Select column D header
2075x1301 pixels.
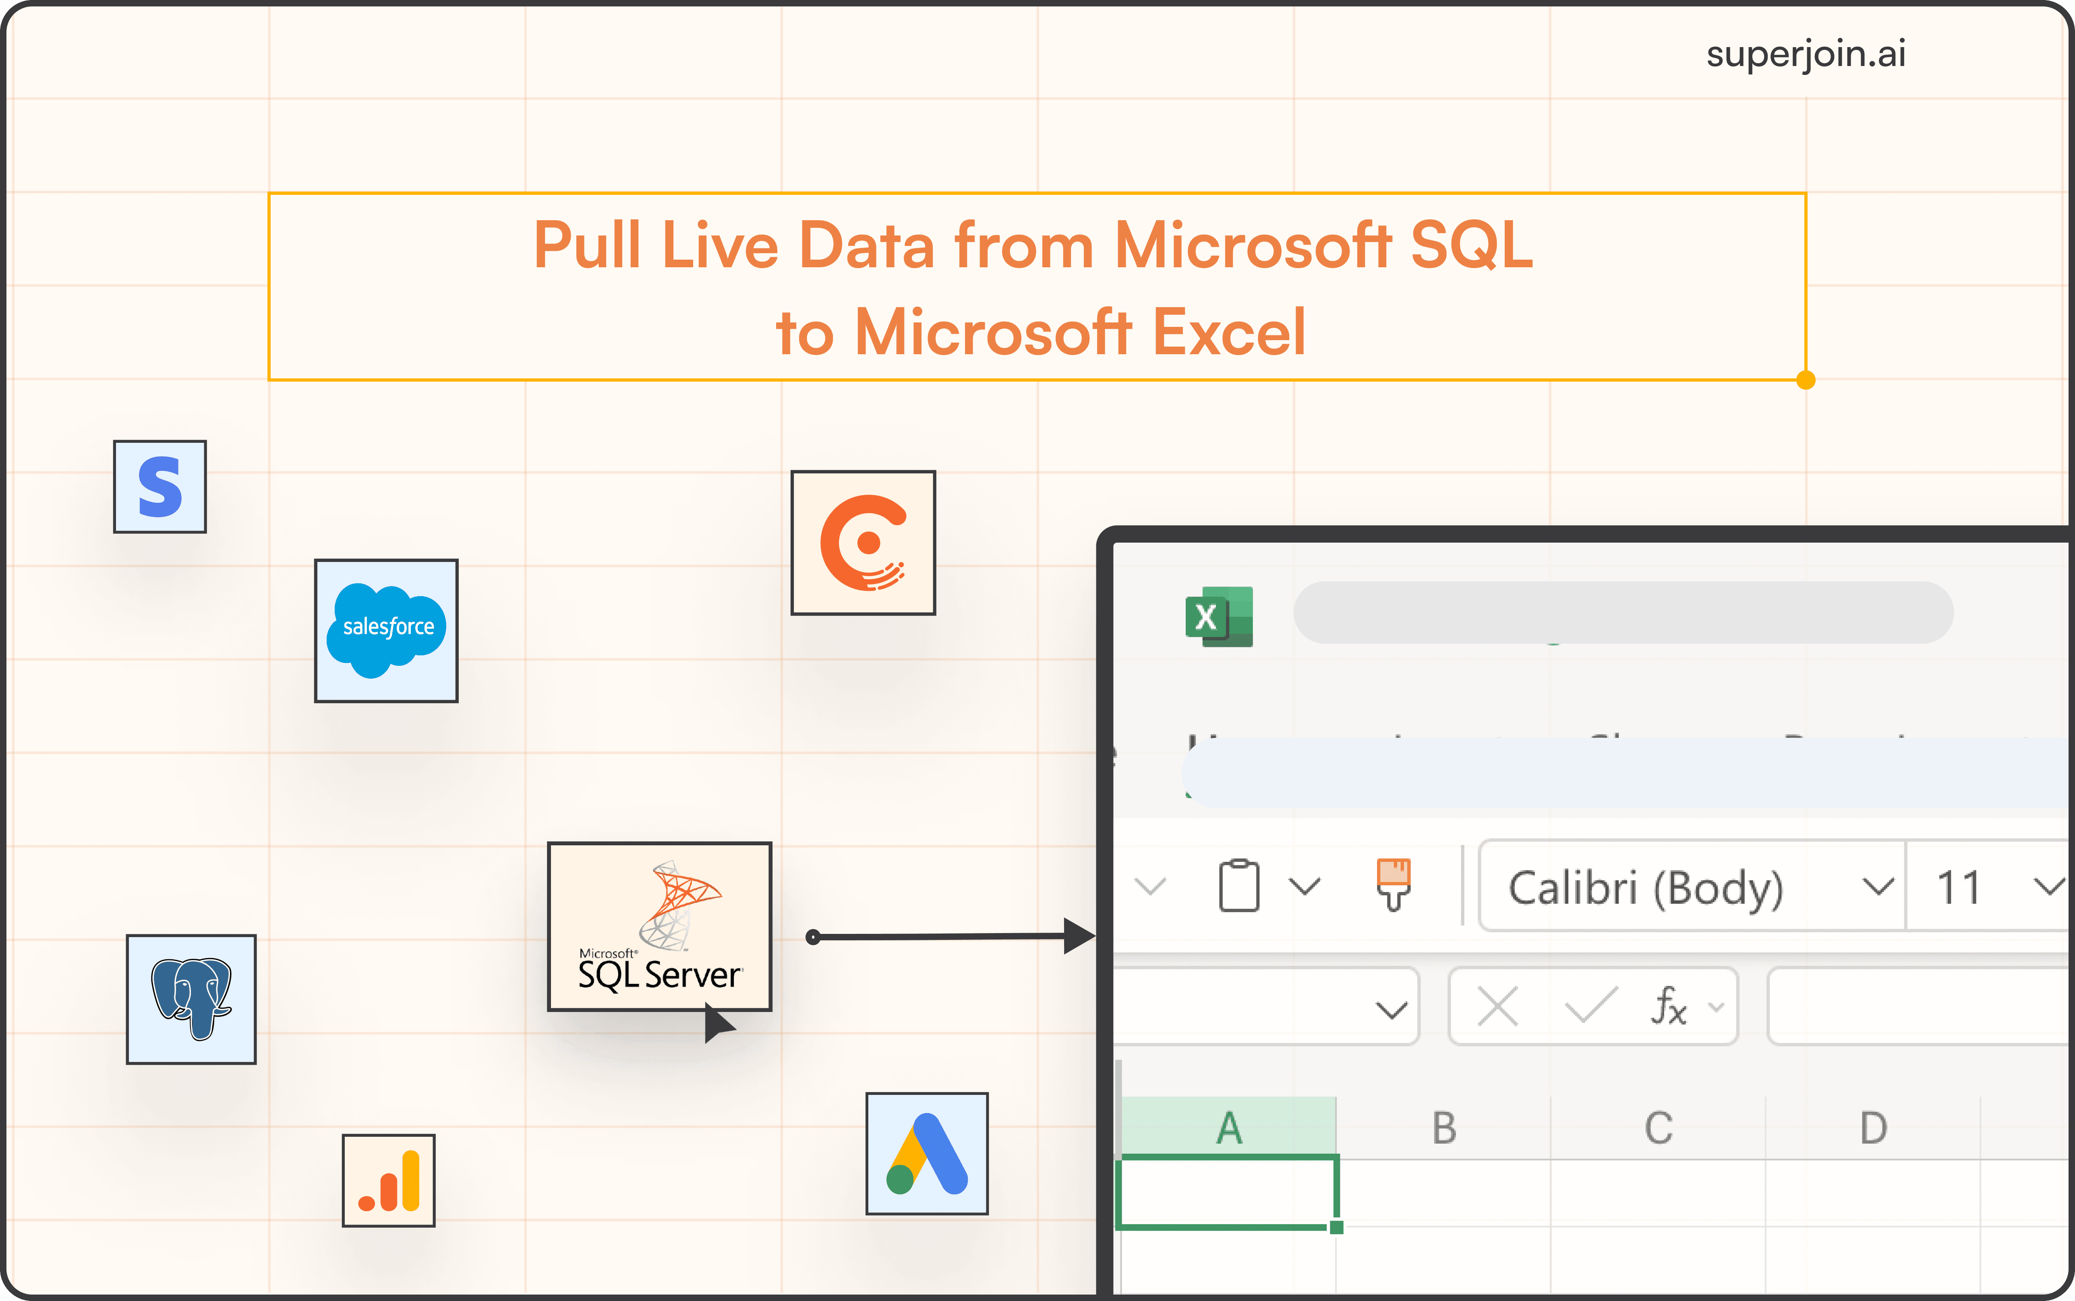coord(1873,1128)
